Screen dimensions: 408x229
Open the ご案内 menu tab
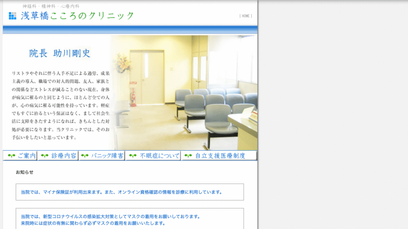tap(20, 155)
